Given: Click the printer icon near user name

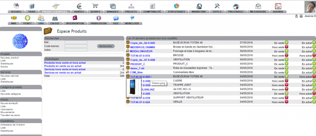Looking at the screenshot, I should pyautogui.click(x=301, y=16).
